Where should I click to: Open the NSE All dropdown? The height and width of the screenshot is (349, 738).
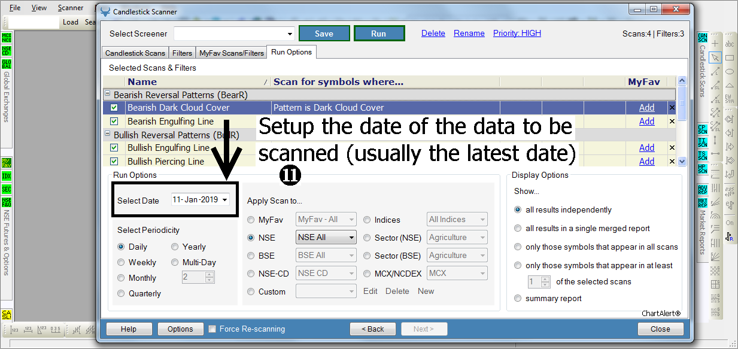point(326,237)
